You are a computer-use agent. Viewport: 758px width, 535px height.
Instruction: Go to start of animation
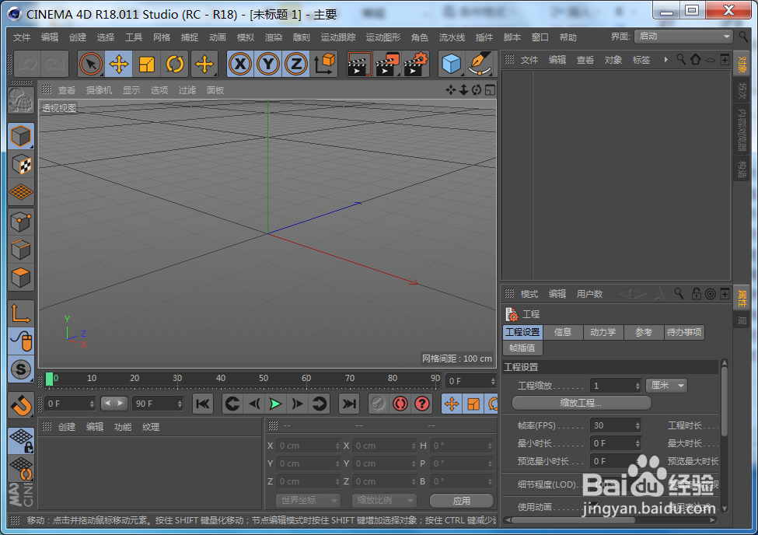pyautogui.click(x=203, y=404)
